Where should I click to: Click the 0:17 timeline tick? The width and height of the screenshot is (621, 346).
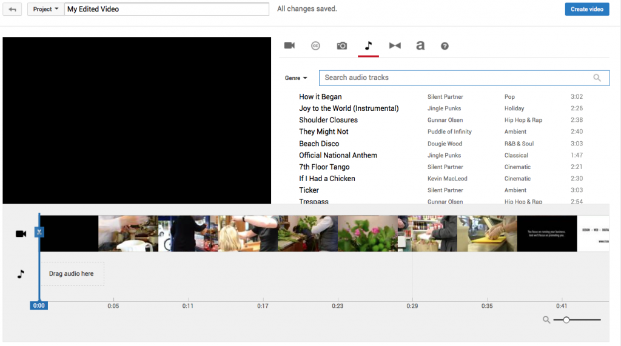[x=263, y=305]
